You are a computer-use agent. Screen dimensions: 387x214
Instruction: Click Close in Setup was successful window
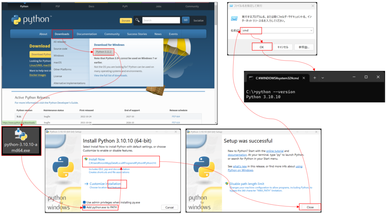pyautogui.click(x=310, y=207)
